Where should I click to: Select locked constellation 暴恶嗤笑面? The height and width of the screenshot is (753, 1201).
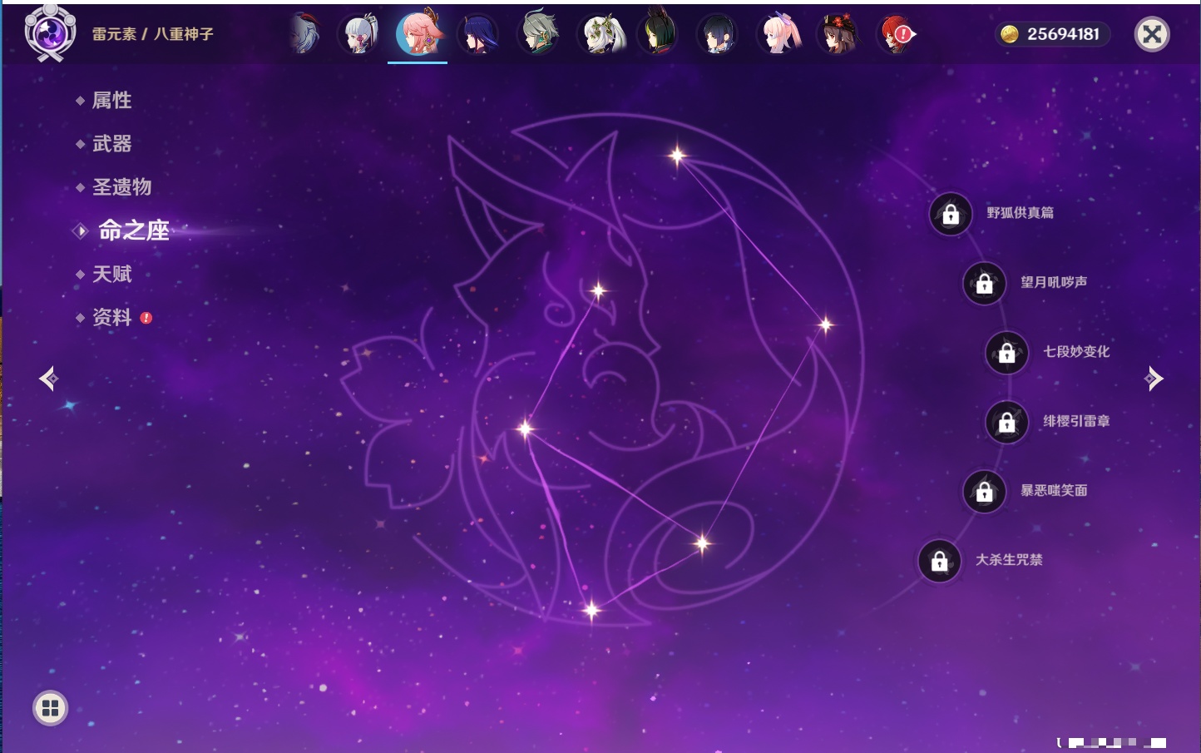[x=984, y=492]
